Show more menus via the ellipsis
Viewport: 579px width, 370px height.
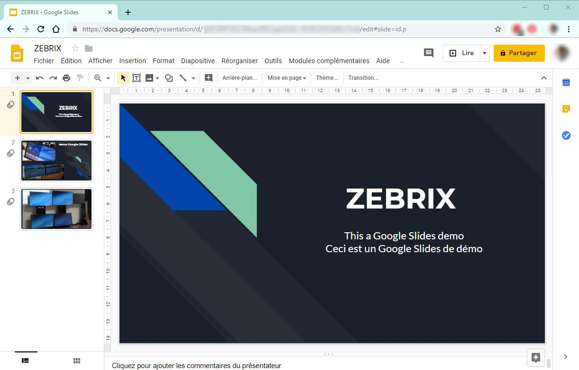click(x=402, y=61)
